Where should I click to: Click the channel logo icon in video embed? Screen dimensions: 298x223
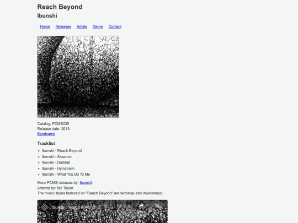pyautogui.click(x=45, y=207)
